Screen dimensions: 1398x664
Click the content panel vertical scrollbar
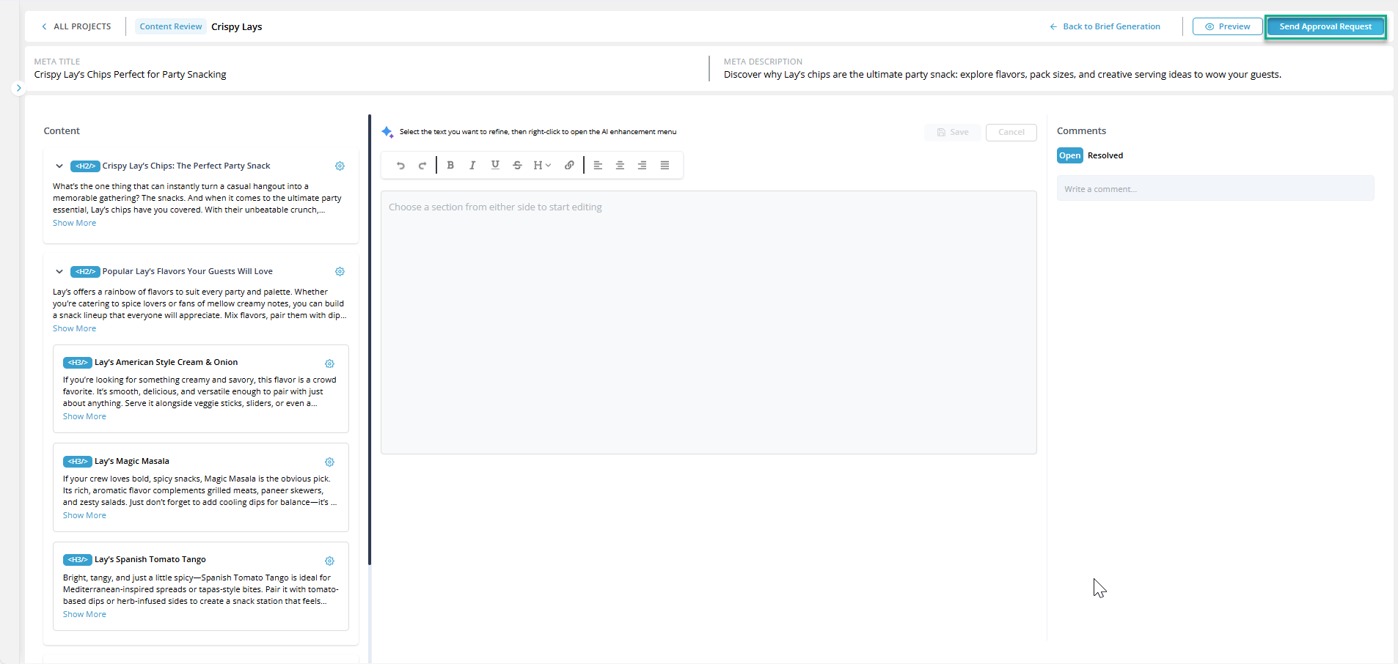370,339
